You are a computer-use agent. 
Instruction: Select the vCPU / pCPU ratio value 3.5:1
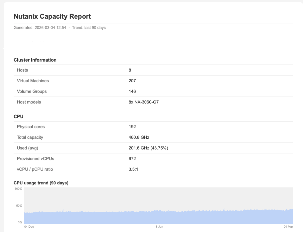pyautogui.click(x=133, y=169)
